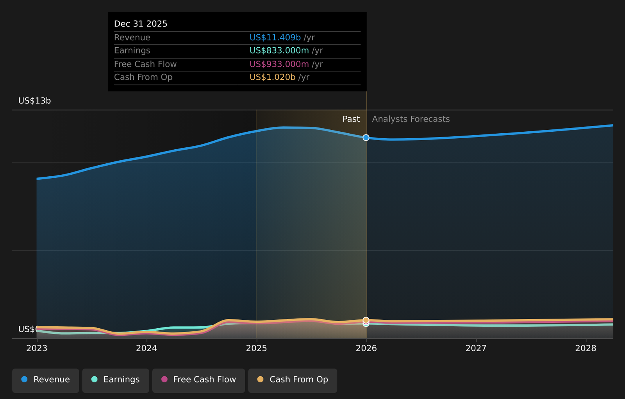Click the 'Analysts Forecasts' label
Viewport: 625px width, 399px height.
click(x=411, y=119)
